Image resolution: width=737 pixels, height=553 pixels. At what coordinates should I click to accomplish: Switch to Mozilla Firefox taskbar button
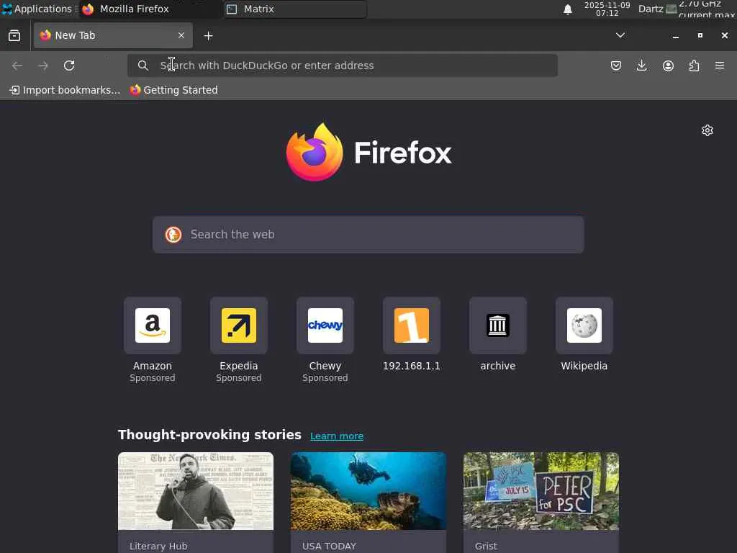[151, 9]
